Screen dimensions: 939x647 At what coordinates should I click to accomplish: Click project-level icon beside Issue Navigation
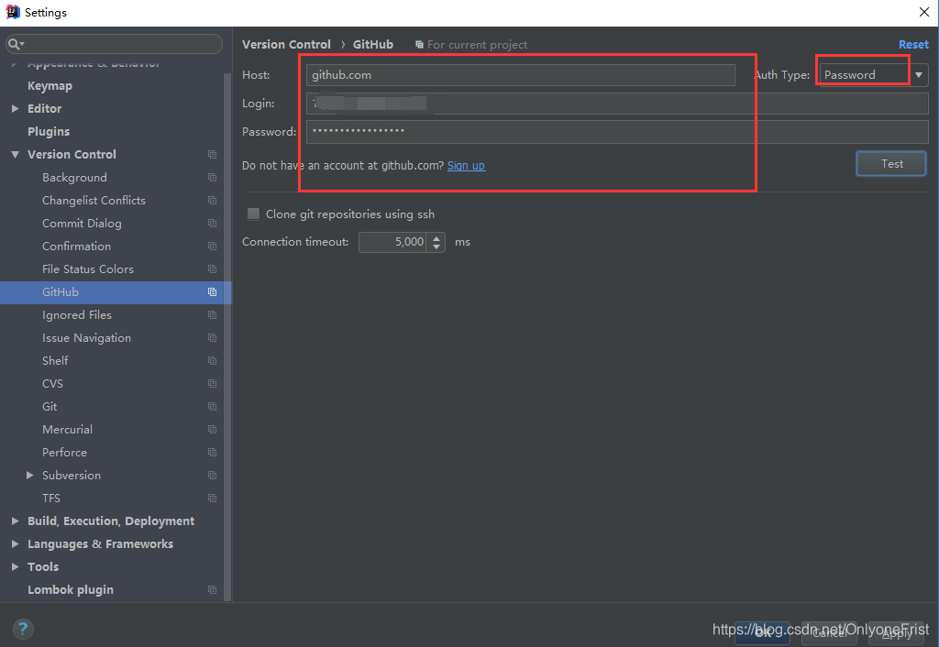coord(212,337)
